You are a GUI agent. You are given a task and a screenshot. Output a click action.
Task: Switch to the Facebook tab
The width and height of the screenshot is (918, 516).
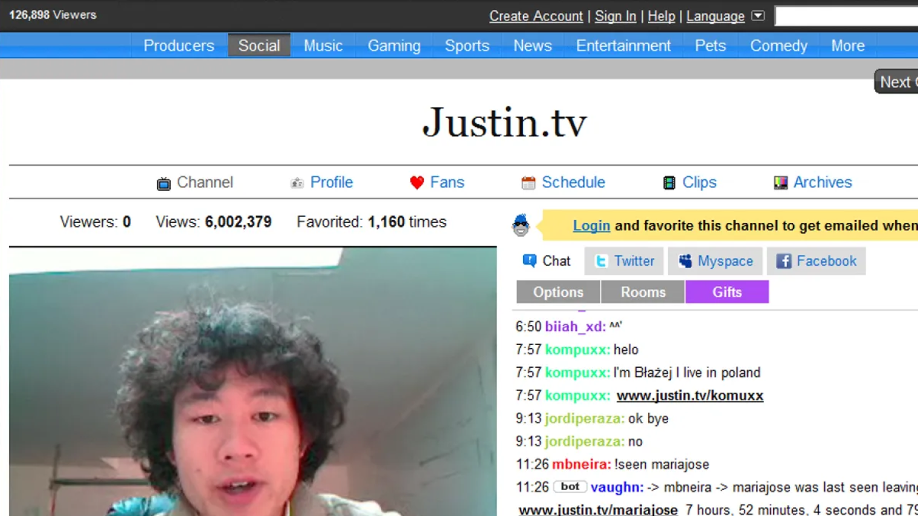pyautogui.click(x=816, y=261)
